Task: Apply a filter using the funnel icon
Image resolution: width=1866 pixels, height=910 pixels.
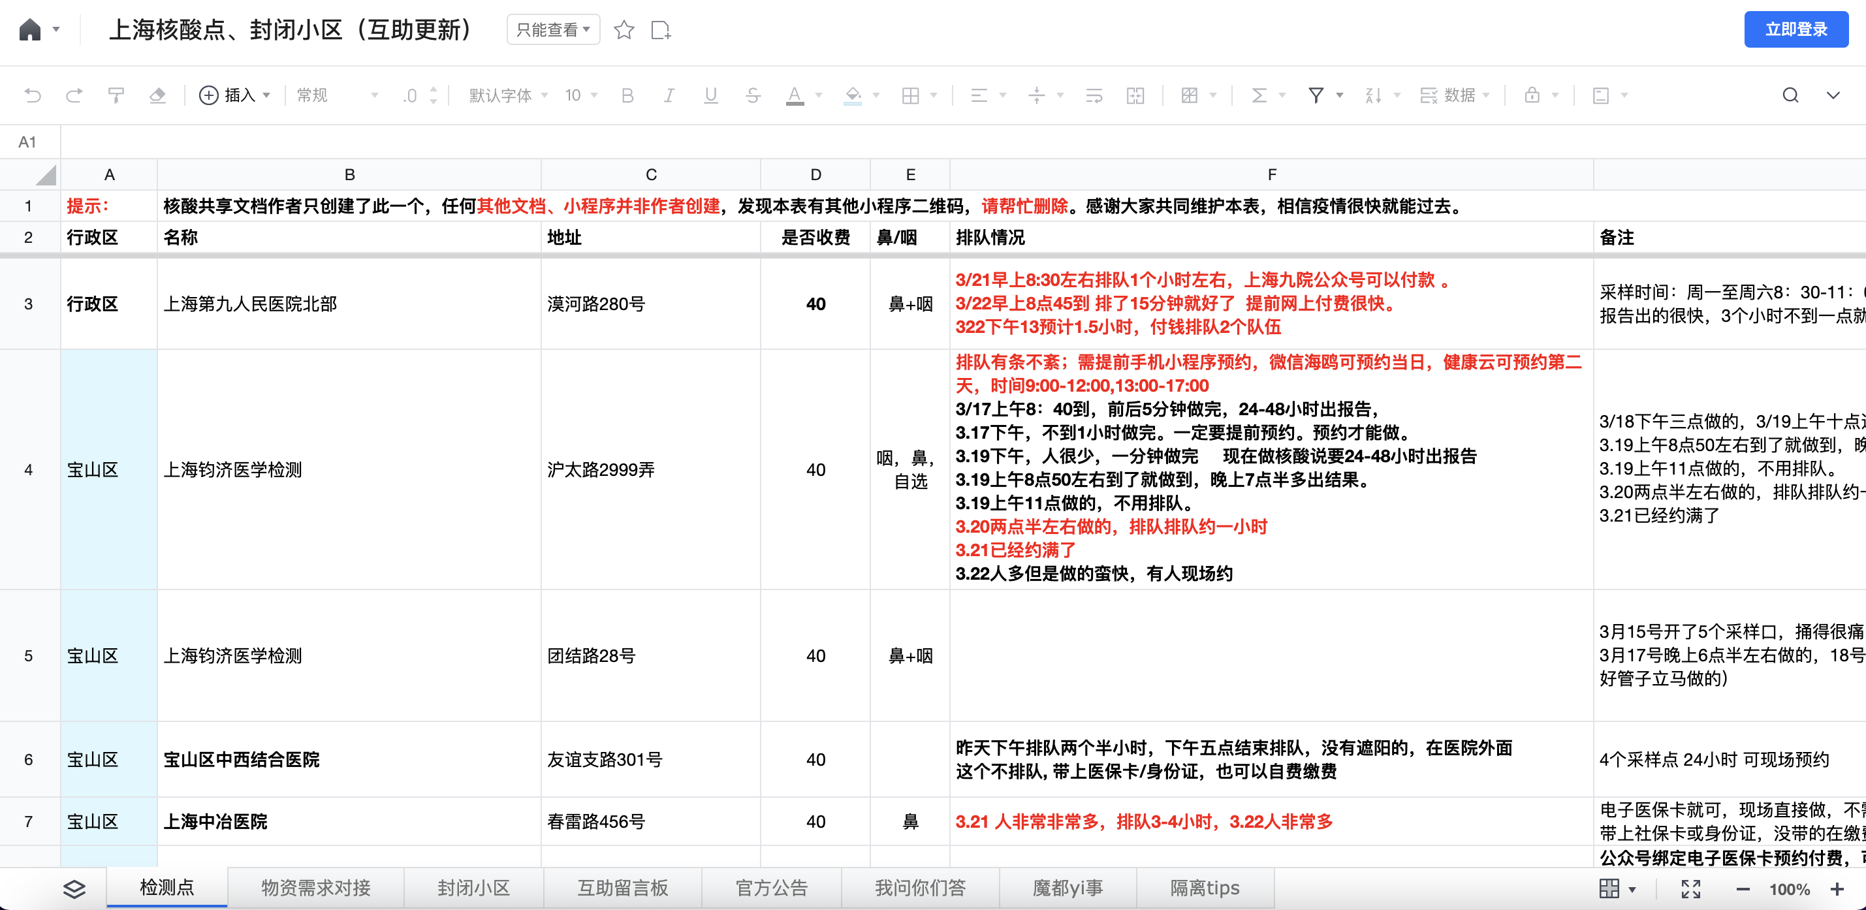Action: point(1316,95)
